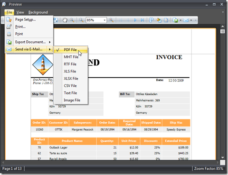
Task: Send as RTF File
Action: point(71,64)
